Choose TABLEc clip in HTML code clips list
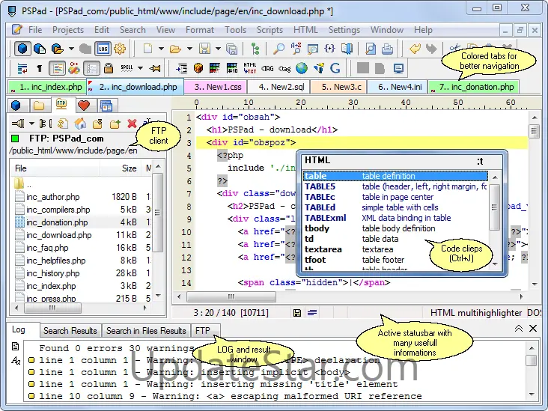Image resolution: width=548 pixels, height=411 pixels. pos(395,197)
